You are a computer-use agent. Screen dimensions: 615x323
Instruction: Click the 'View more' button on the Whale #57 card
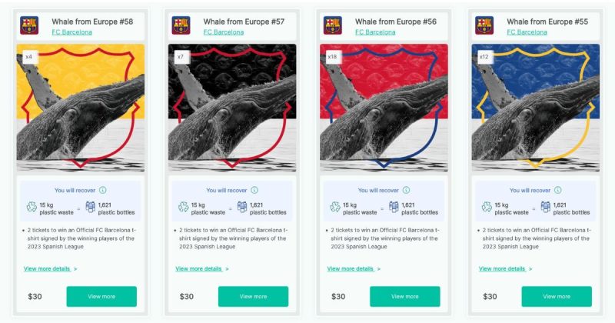point(254,296)
